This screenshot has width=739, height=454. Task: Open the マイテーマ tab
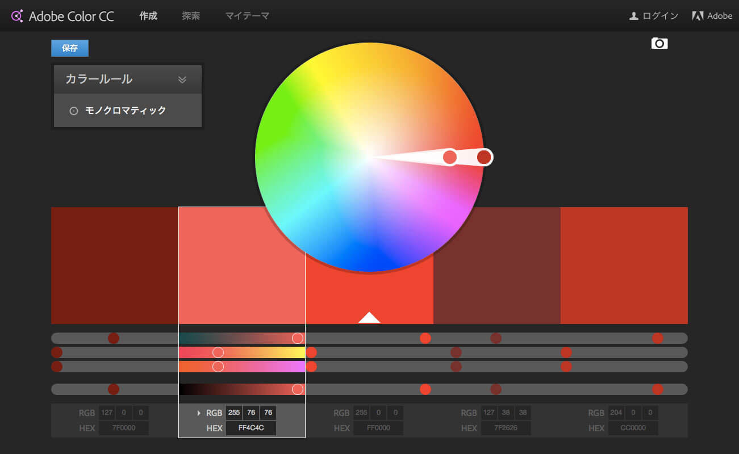[x=247, y=16]
